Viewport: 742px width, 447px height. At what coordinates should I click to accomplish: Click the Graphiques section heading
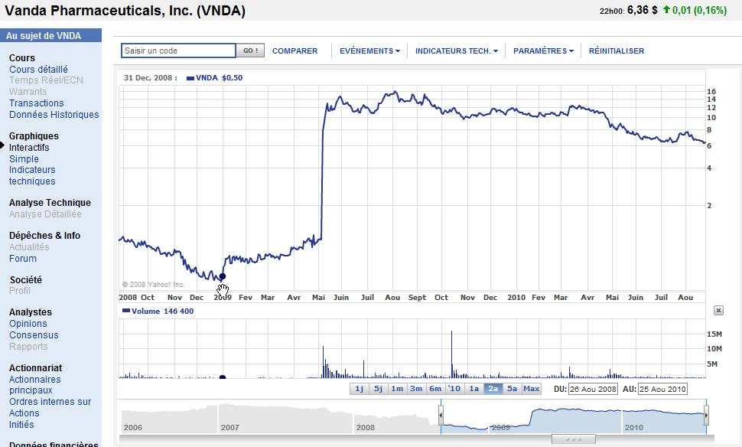click(34, 136)
